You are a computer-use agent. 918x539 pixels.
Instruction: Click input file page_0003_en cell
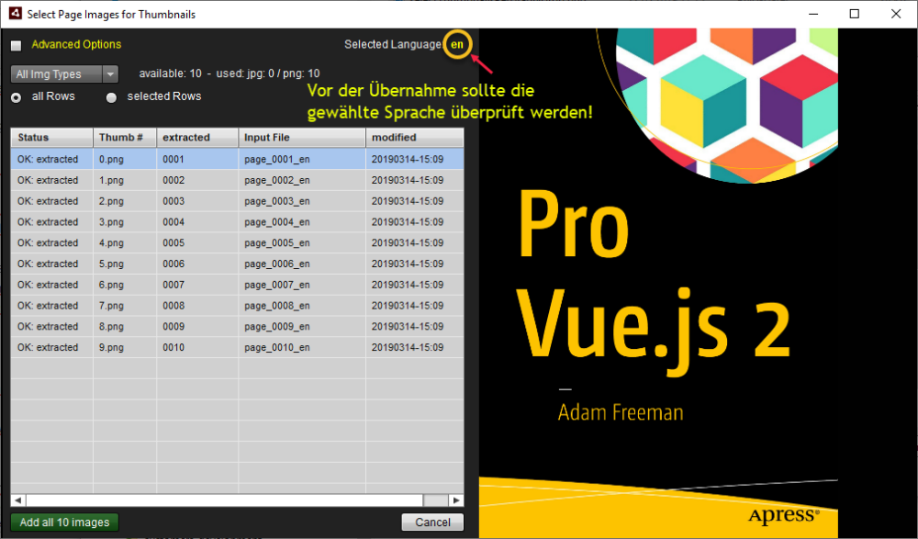[x=302, y=201]
